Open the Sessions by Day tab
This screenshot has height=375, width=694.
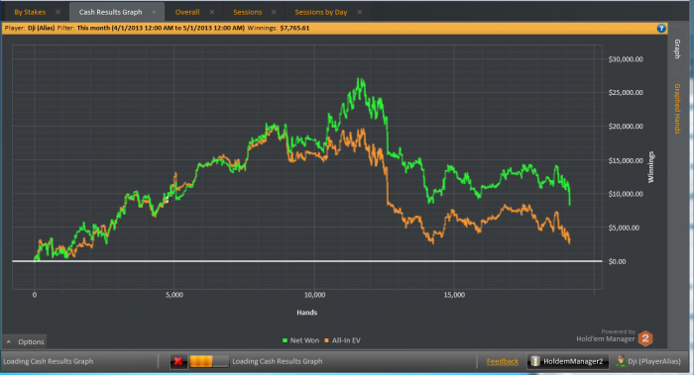(321, 12)
